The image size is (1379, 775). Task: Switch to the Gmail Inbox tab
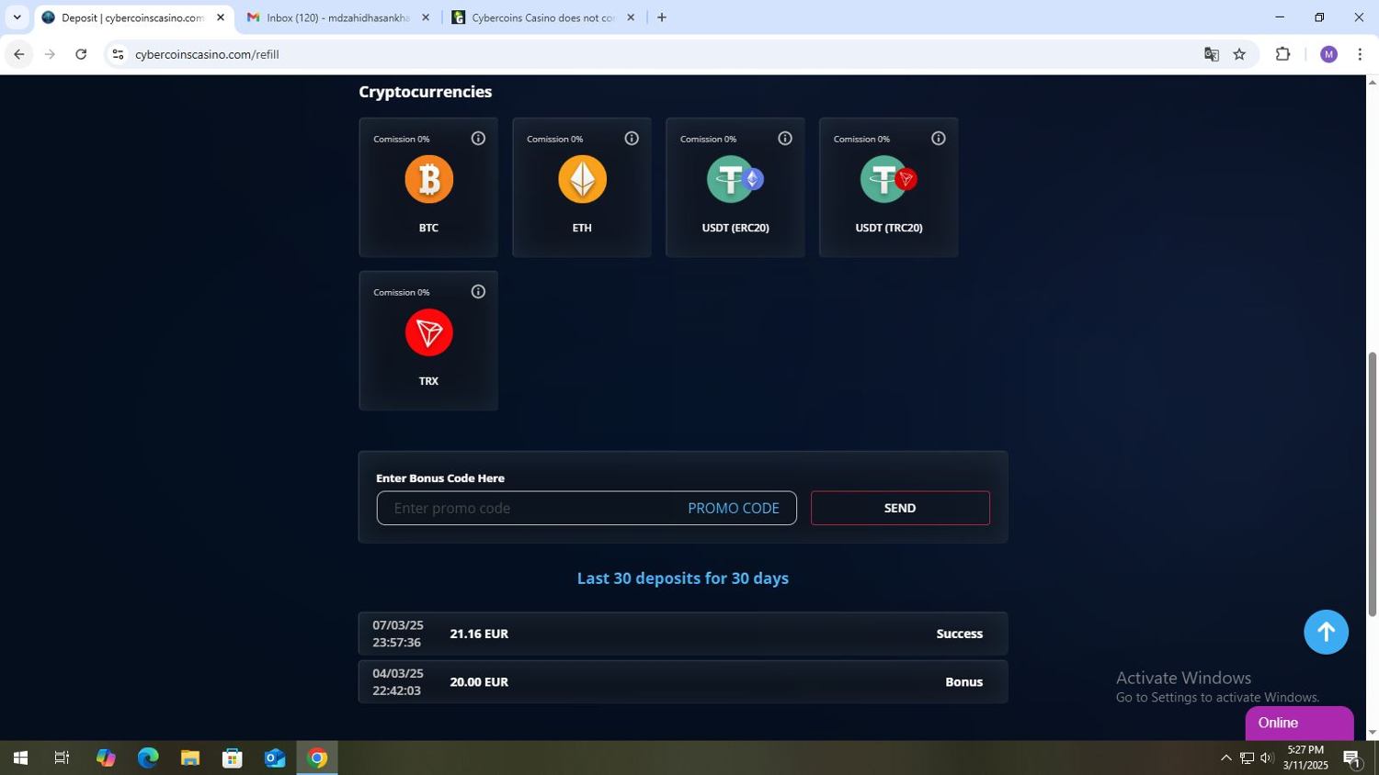click(336, 17)
